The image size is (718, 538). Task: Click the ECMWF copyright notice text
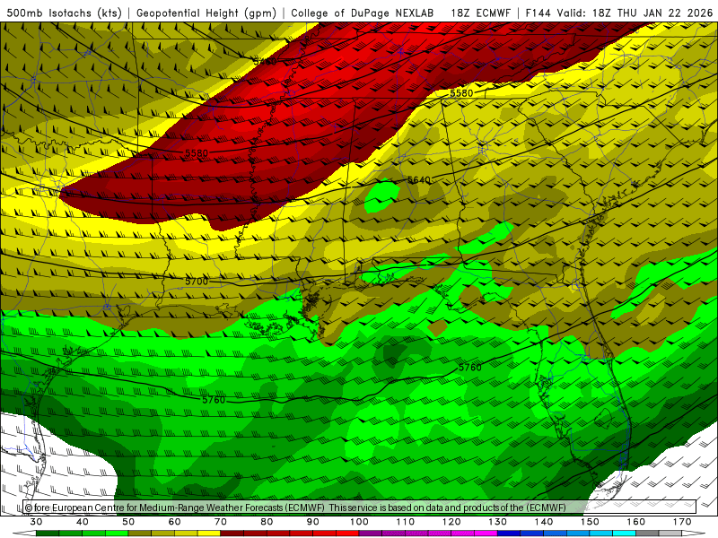(295, 508)
